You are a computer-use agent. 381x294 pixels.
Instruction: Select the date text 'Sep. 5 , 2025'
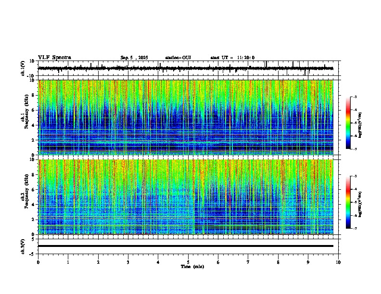pyautogui.click(x=134, y=58)
